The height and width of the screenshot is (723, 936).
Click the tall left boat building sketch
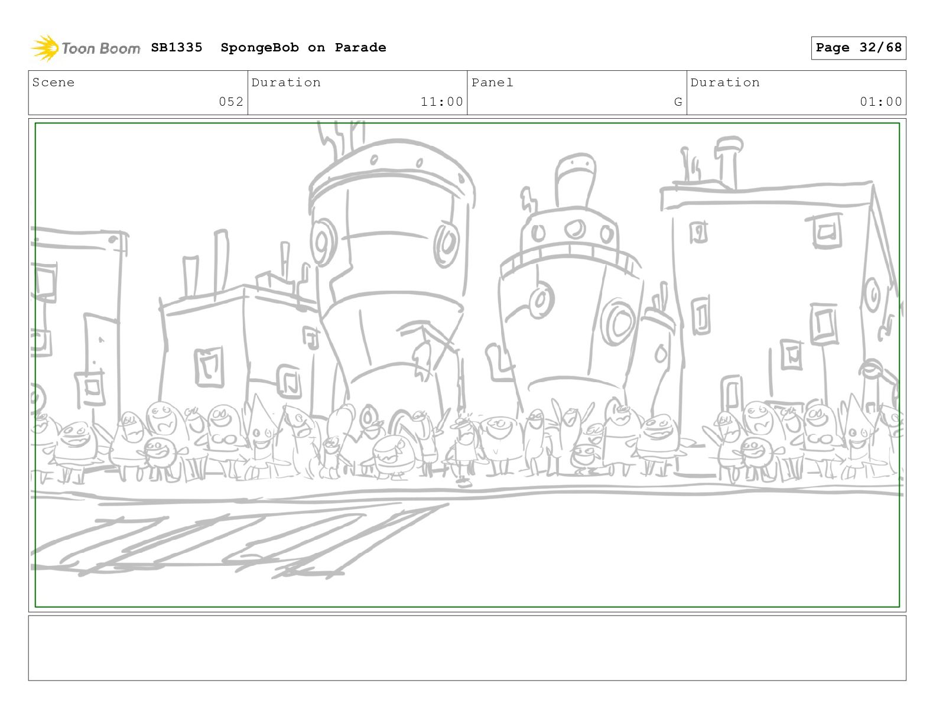click(x=390, y=266)
